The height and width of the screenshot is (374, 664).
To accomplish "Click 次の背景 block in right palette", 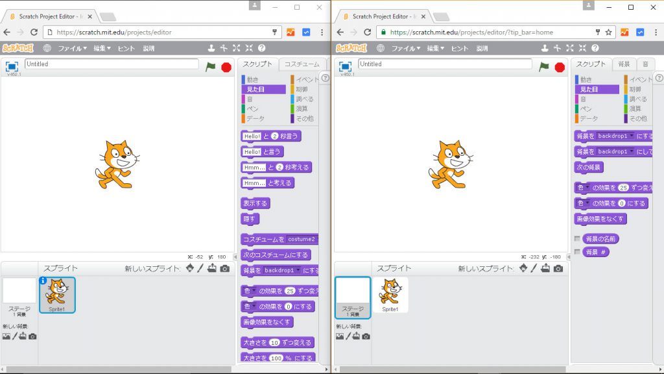I will pos(588,167).
